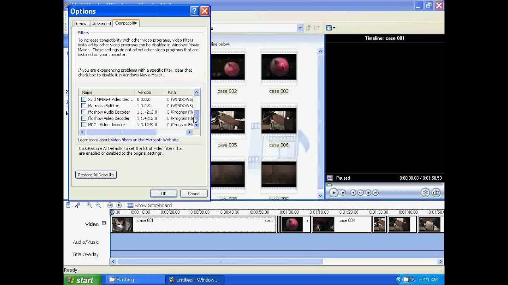Switch to the Advanced tab

[x=102, y=24]
